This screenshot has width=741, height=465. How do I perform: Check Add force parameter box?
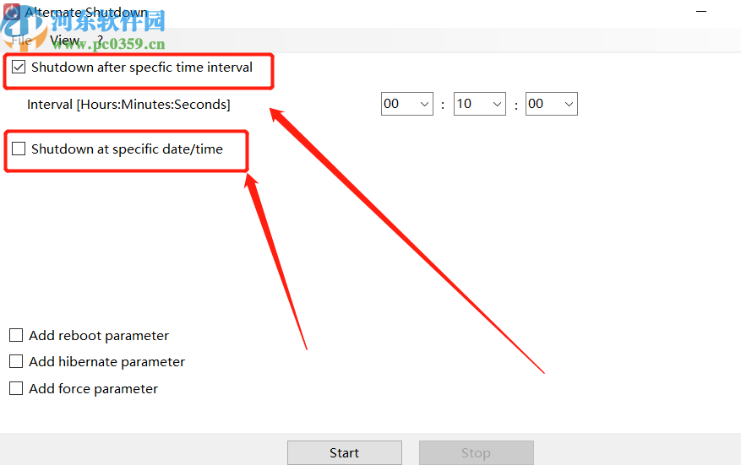point(16,388)
